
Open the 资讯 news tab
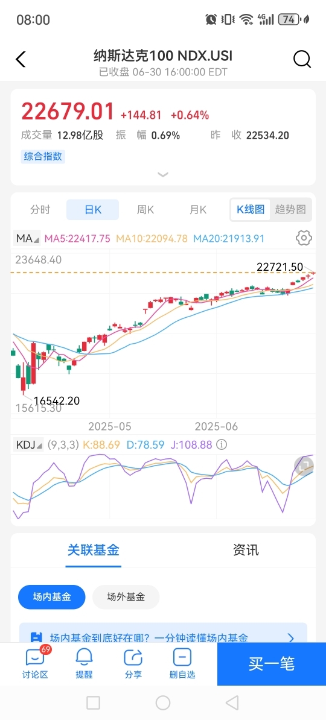[246, 549]
